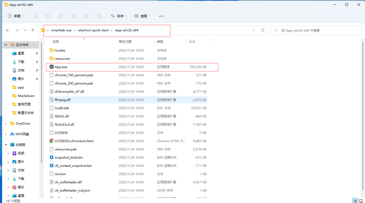365x203 pixels.
Task: Click the Share icon in toolbar
Action: tap(86, 16)
